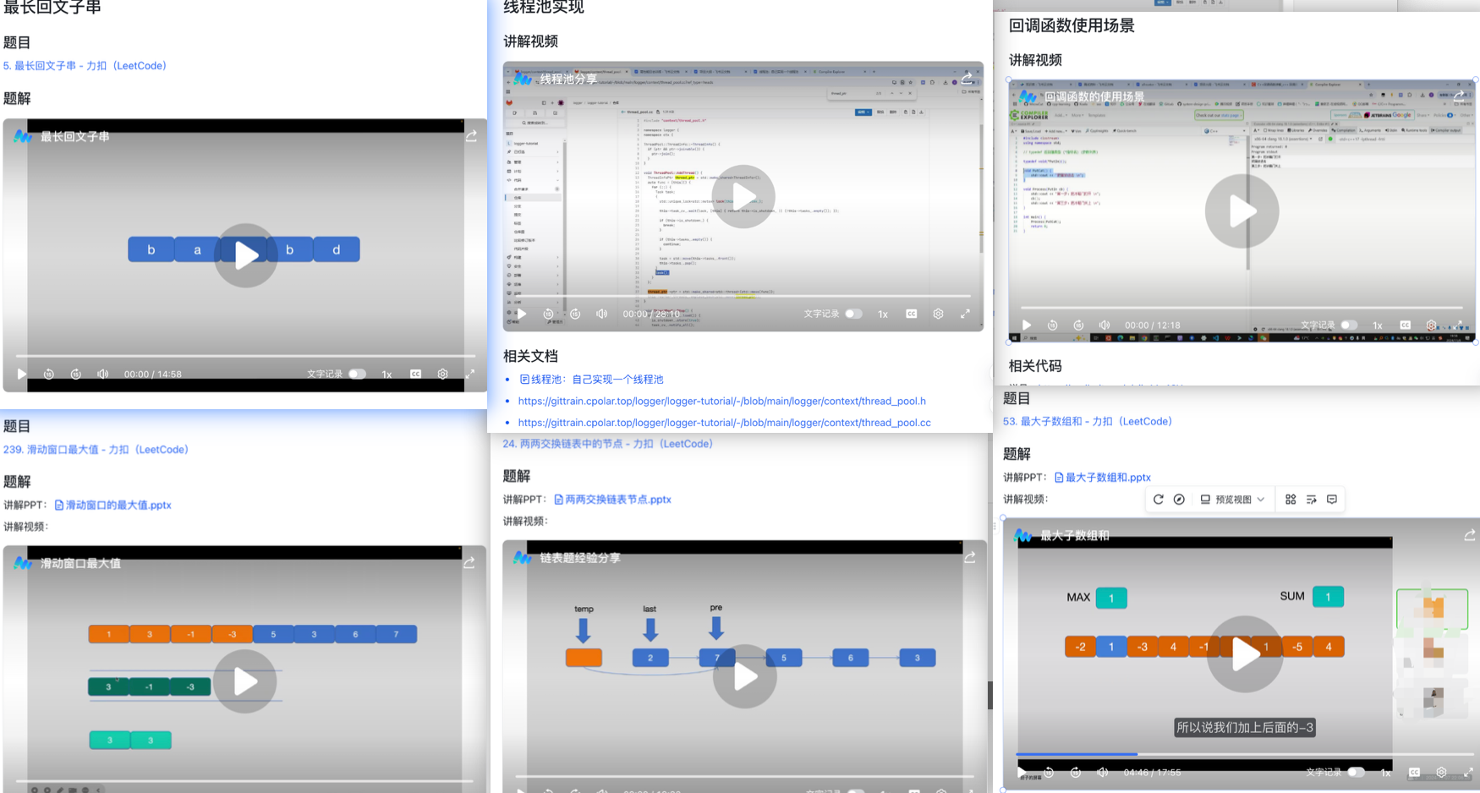Screen dimensions: 1480x793
Task: Open thread_pool.h repository link
Action: click(x=721, y=401)
